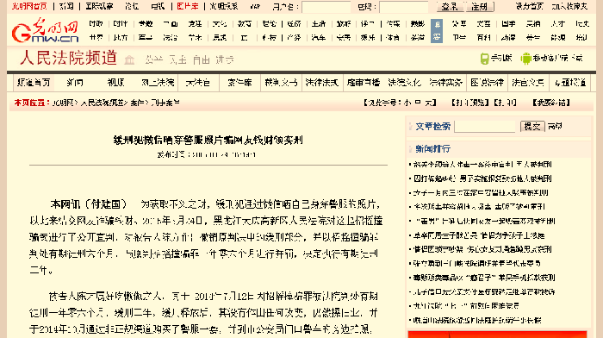Viewport: 603px width, 338px height.
Task: Click the username input field at top
Action: 326,7
